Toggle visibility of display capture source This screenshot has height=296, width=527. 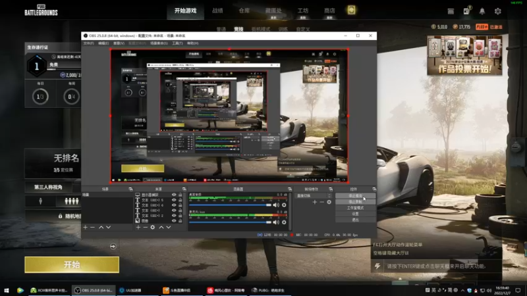click(x=174, y=195)
